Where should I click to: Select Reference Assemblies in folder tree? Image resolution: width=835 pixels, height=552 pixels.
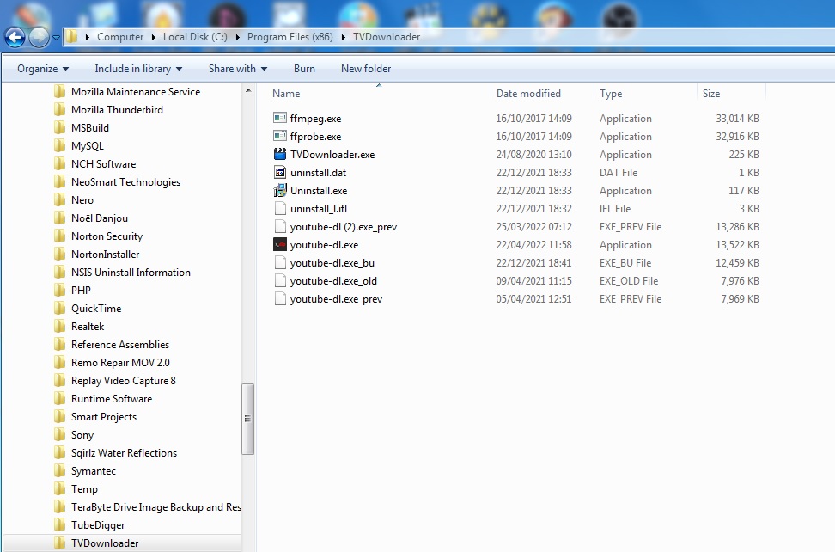(119, 345)
